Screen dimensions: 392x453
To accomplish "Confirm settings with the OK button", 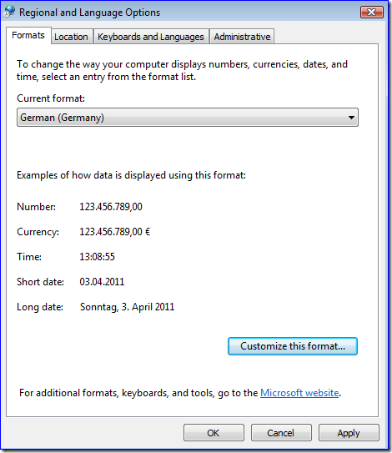I will coord(214,433).
